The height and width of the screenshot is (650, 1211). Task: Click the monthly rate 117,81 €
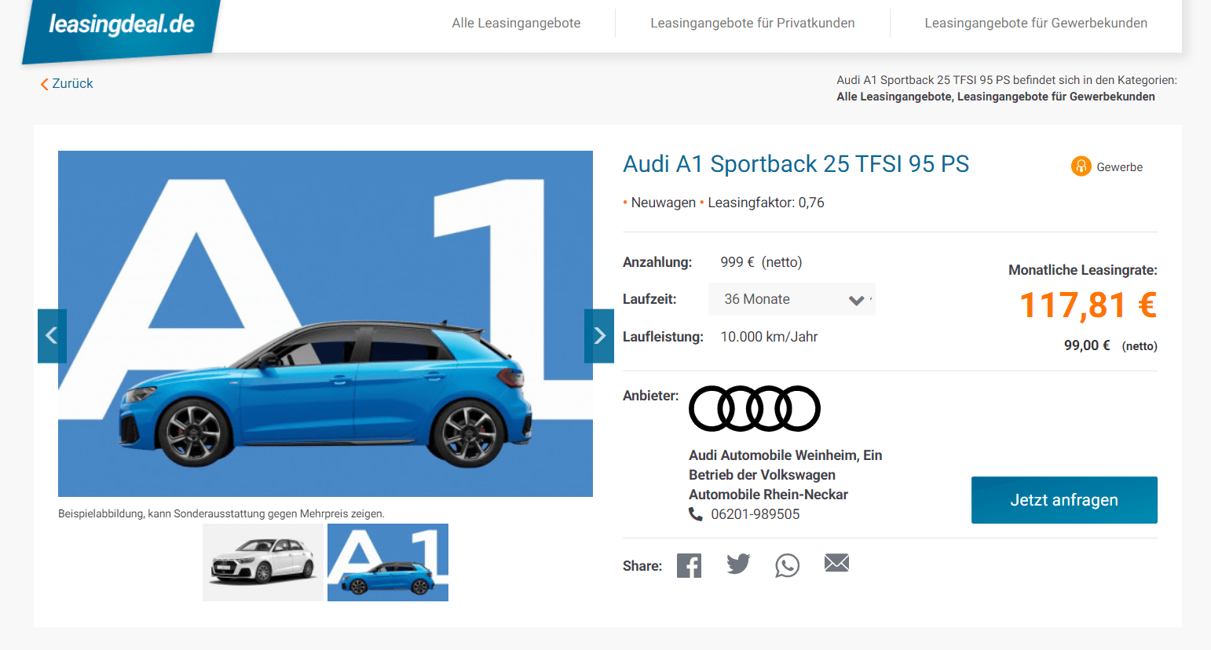click(x=1088, y=305)
